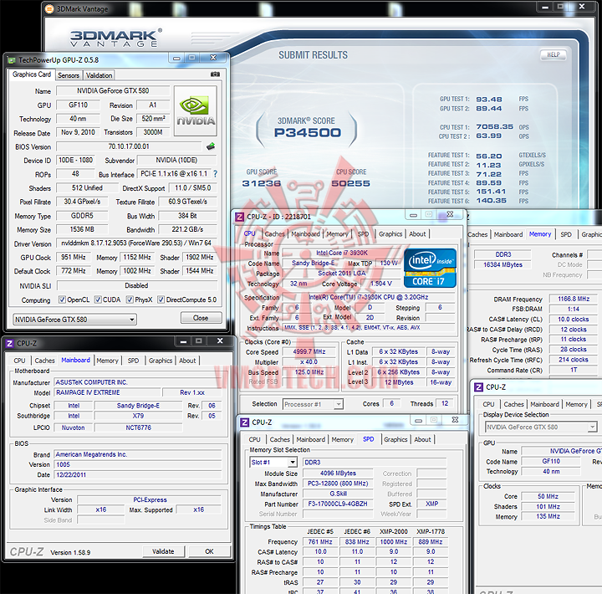Click the G.Skill manufacturer field
This screenshot has width=602, height=594.
coord(338,494)
